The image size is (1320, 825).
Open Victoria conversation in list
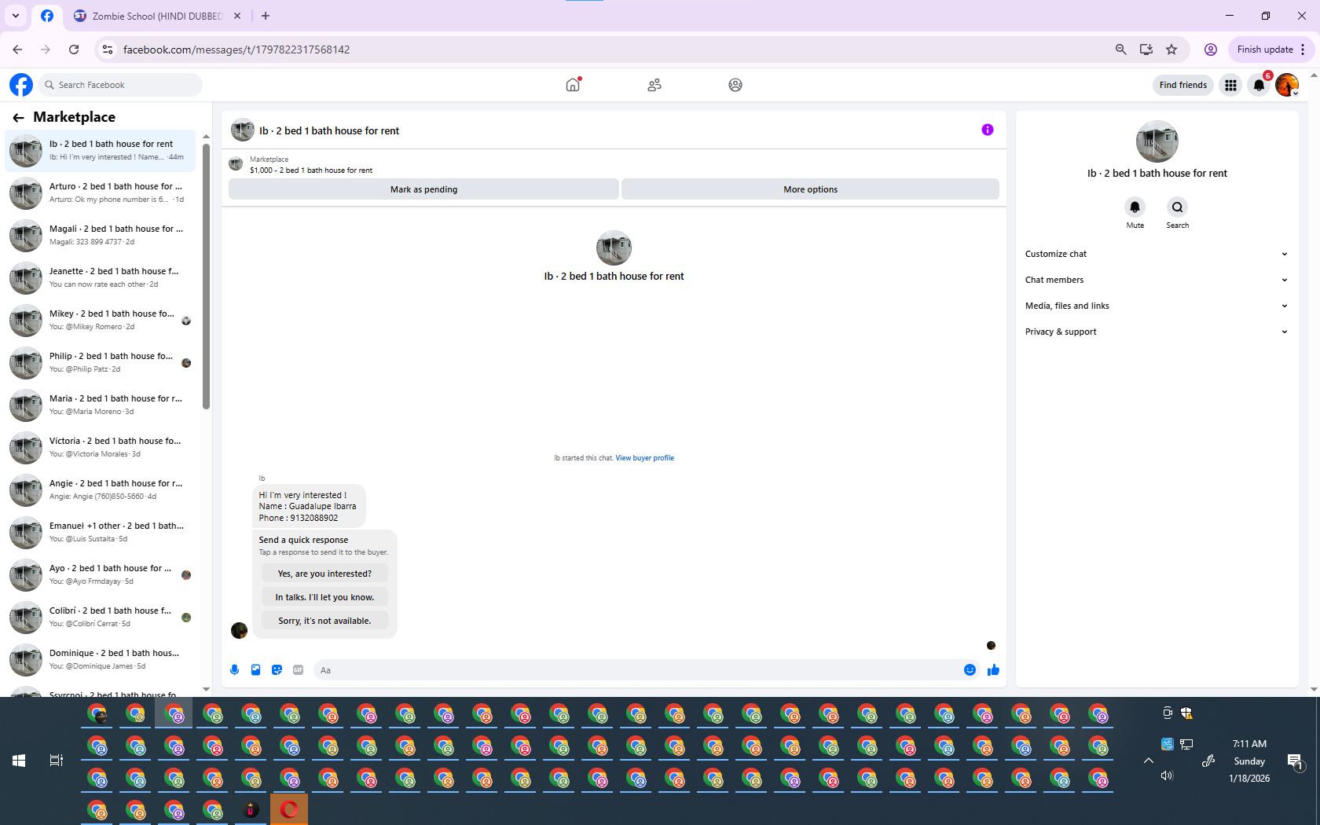(101, 448)
